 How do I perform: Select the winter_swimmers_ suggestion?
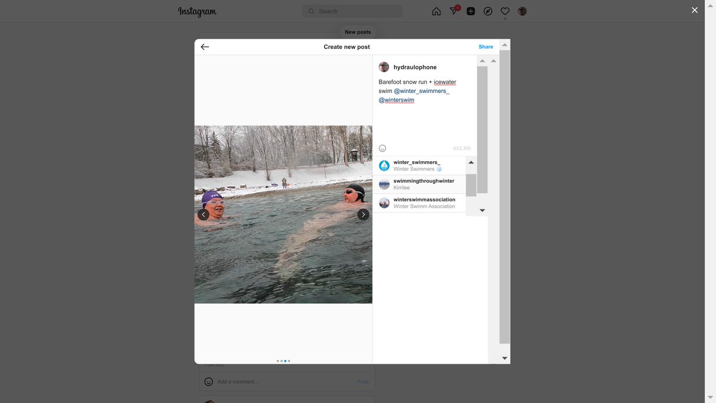tap(419, 165)
